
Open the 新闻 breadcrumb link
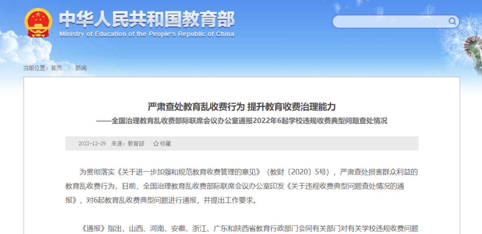pos(81,68)
